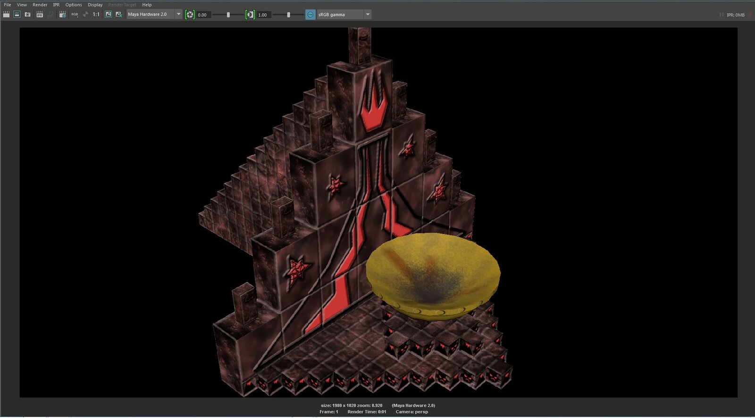755x418 pixels.
Task: Click the gamma reset icon
Action: click(x=250, y=15)
